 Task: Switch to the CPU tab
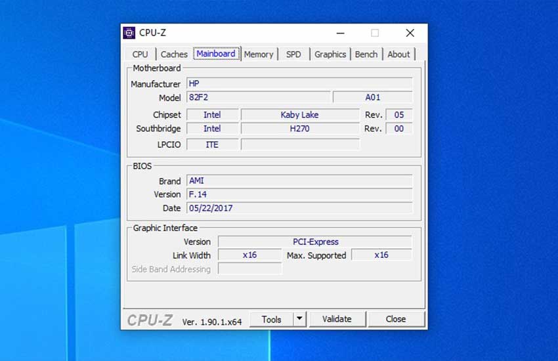point(140,54)
